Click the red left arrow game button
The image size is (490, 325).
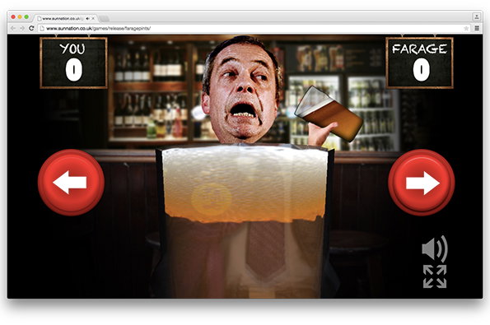pos(71,183)
